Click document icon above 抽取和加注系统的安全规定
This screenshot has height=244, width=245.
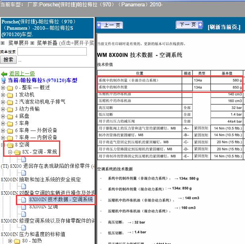24,173
